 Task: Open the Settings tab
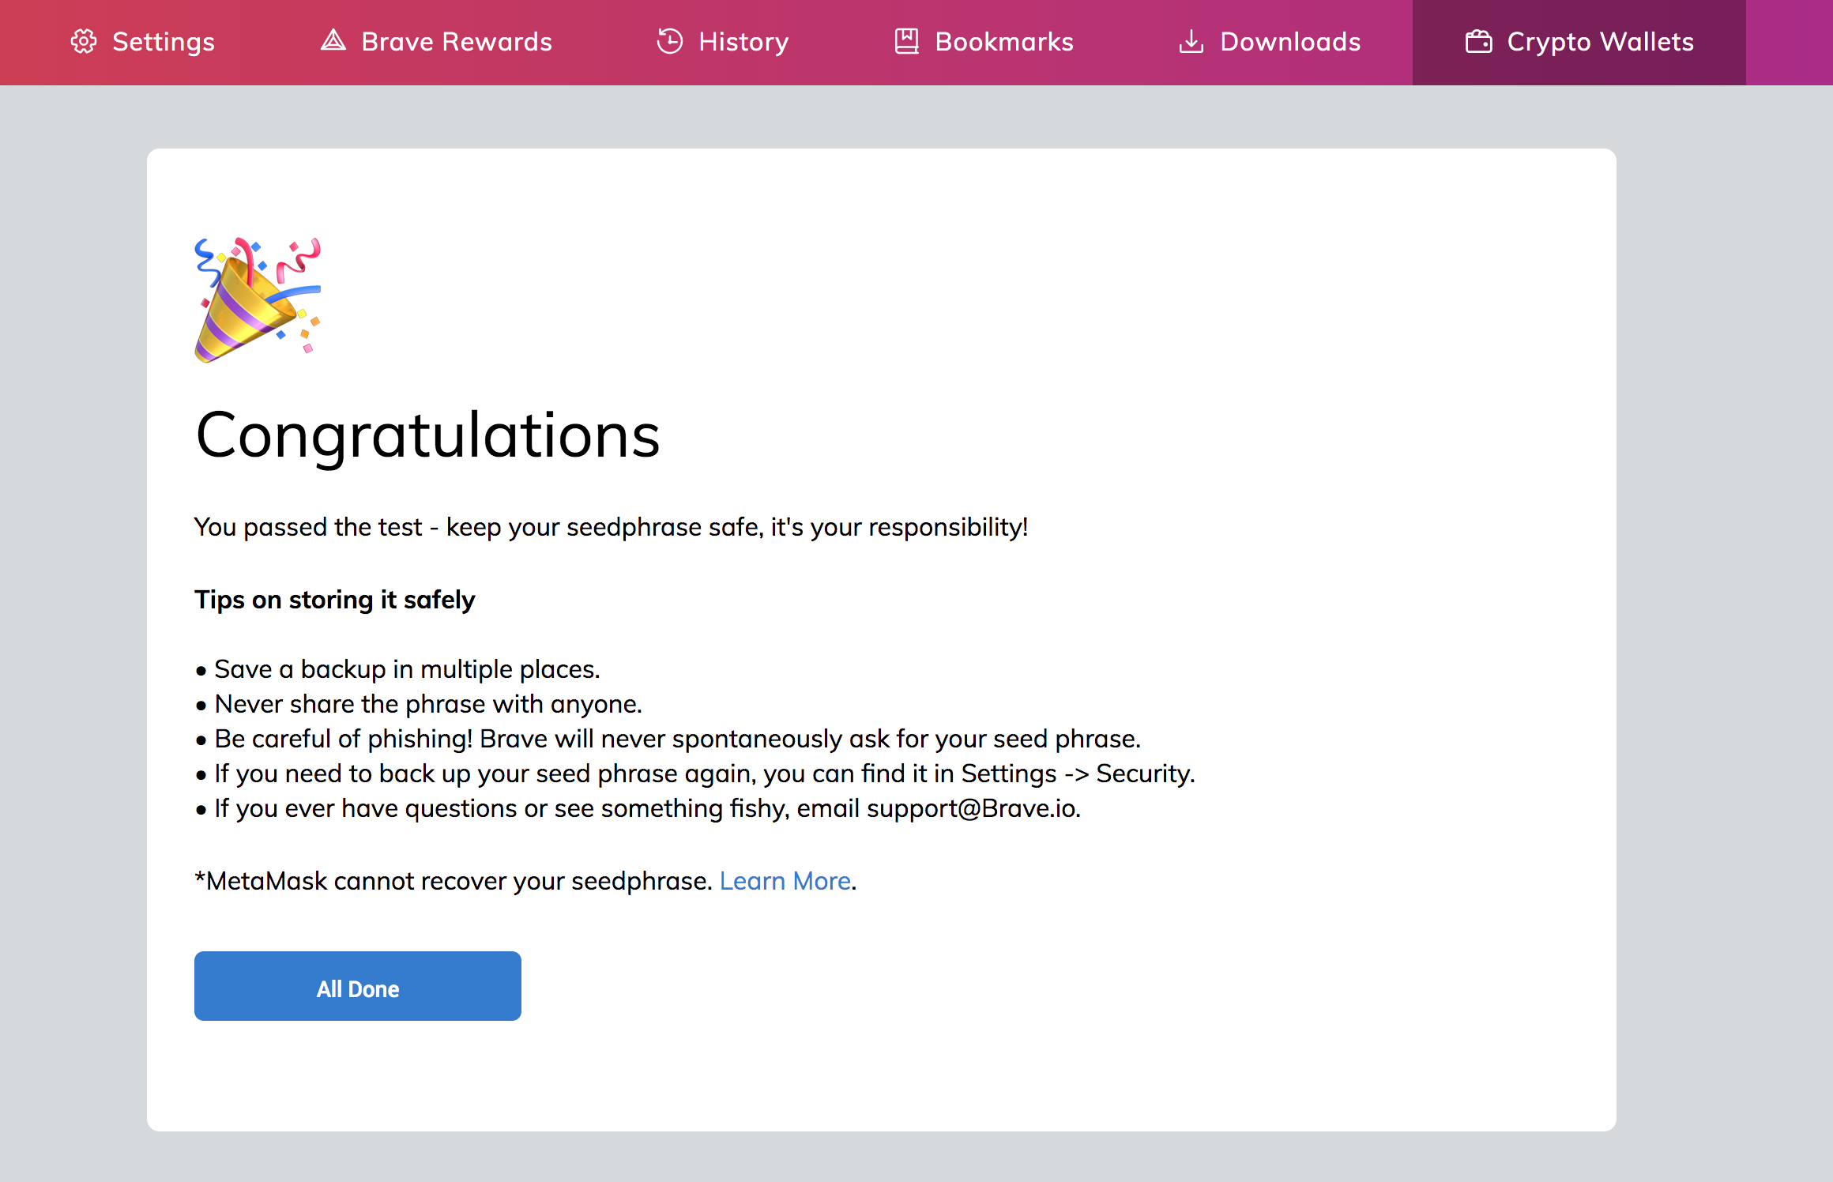(164, 42)
